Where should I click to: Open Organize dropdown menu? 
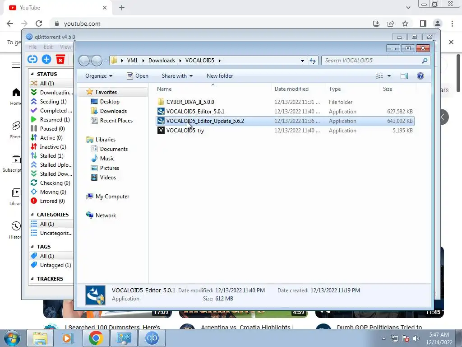pyautogui.click(x=99, y=76)
